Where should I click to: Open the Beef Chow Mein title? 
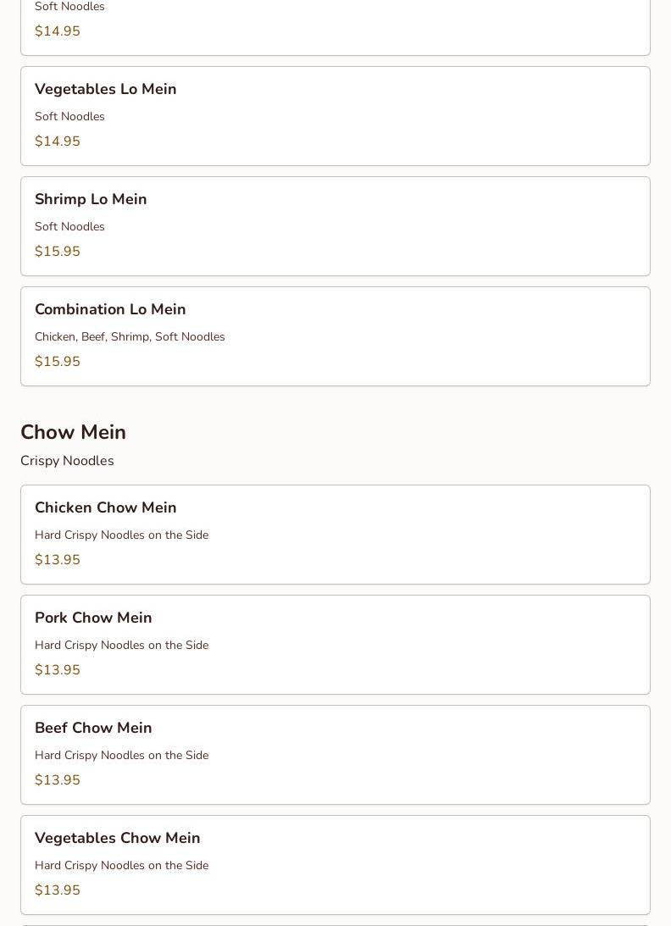pyautogui.click(x=93, y=728)
